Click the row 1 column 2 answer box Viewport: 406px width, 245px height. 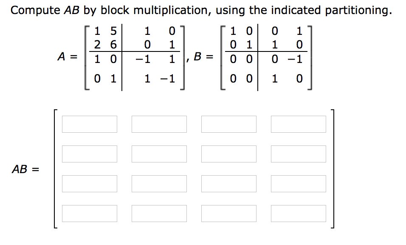point(159,124)
